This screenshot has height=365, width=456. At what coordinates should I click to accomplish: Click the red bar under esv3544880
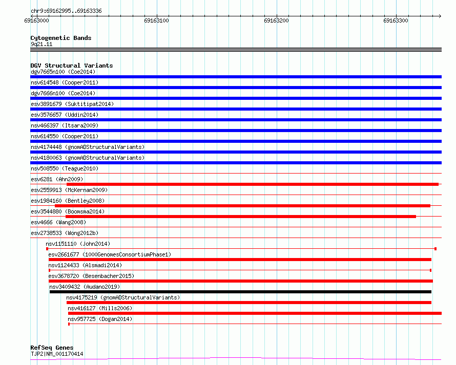point(241,217)
